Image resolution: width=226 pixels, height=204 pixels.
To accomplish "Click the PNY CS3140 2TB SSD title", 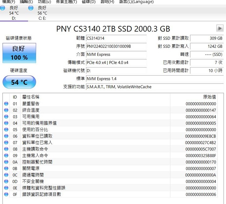I will tap(113, 29).
